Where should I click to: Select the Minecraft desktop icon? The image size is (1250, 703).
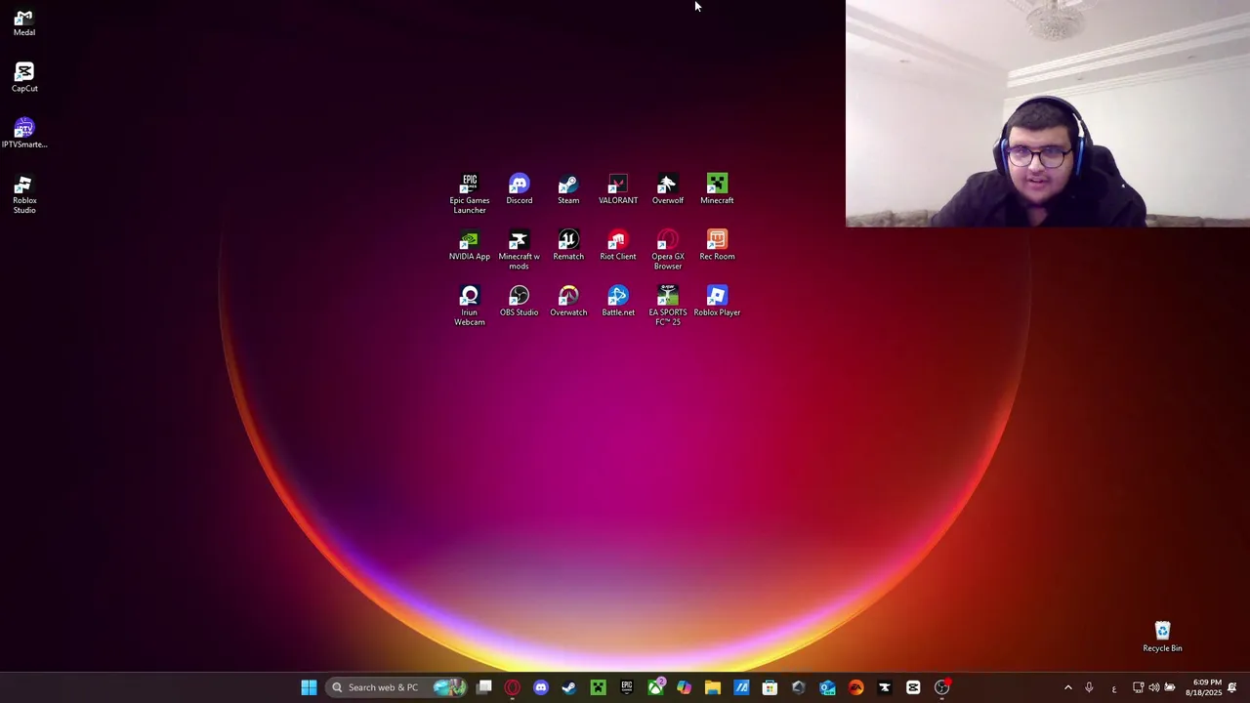717,189
